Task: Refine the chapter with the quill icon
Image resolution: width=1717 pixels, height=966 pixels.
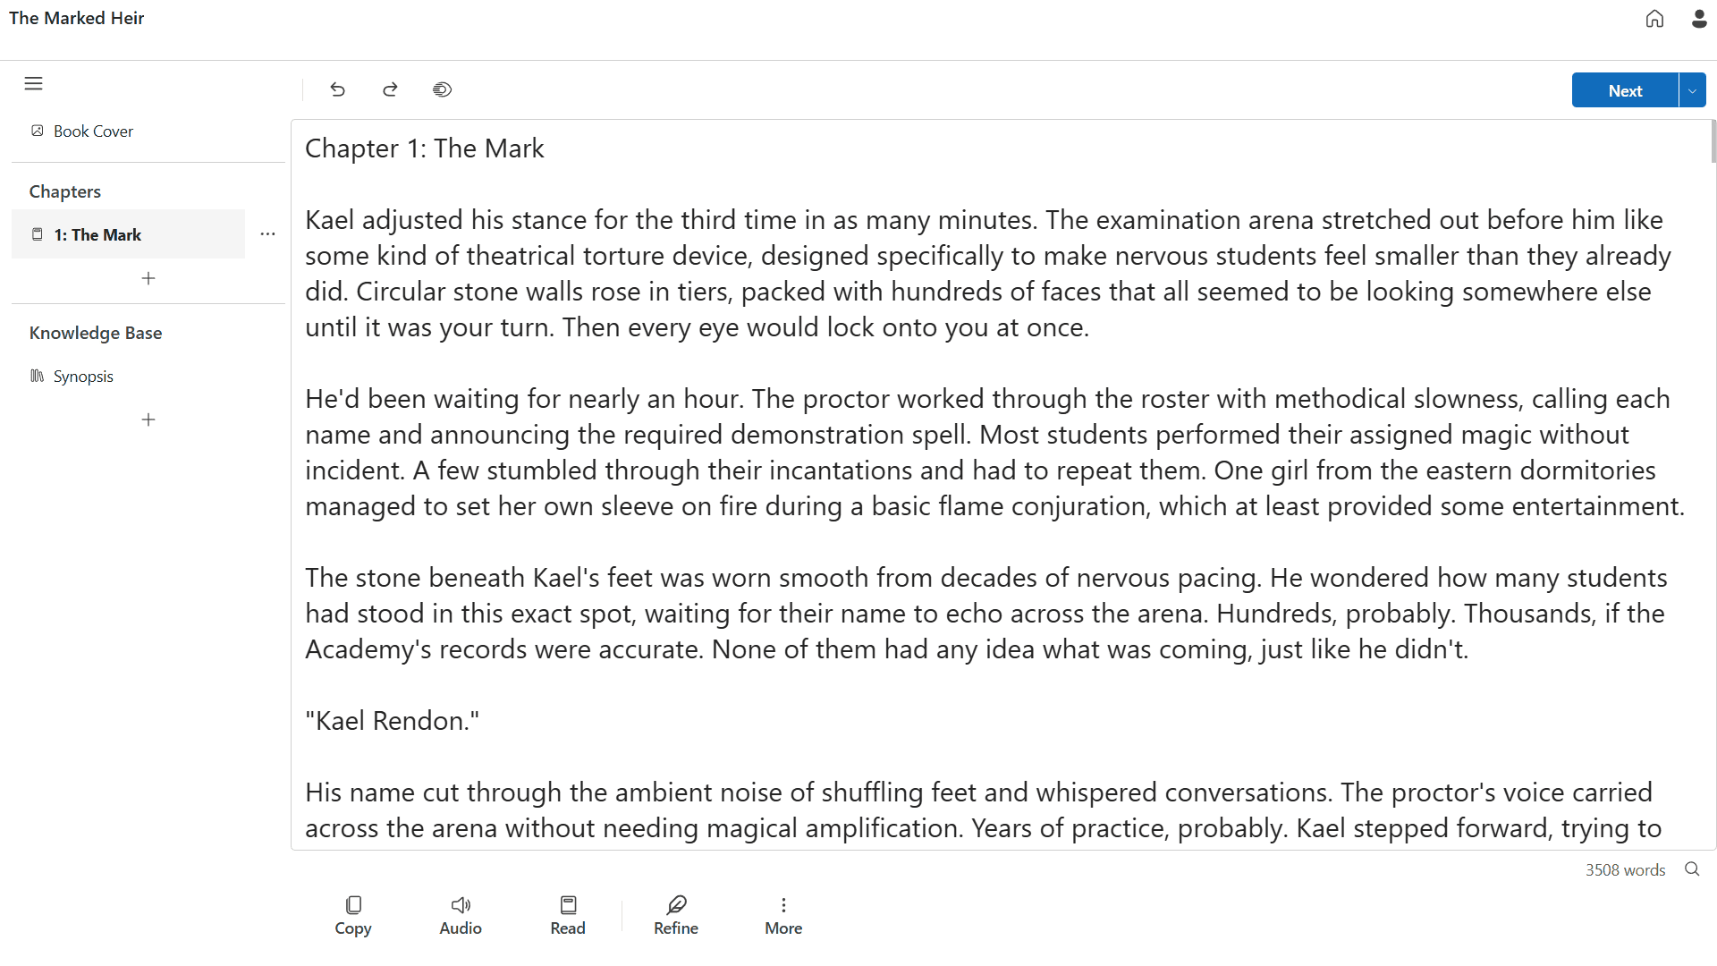Action: (x=676, y=916)
